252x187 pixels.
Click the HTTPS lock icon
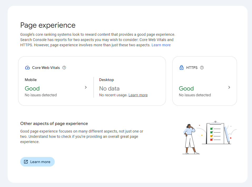(182, 68)
